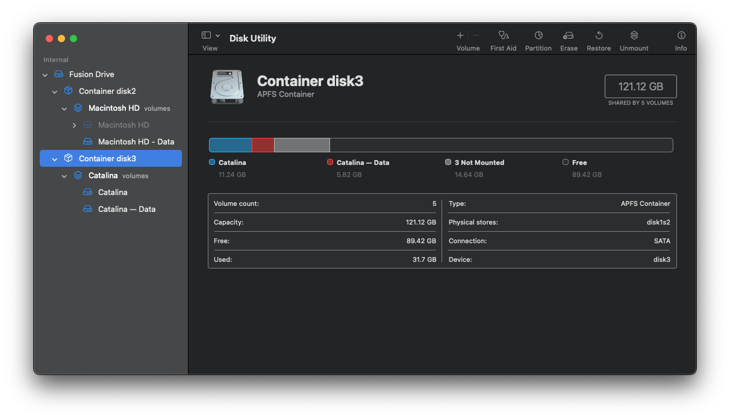The width and height of the screenshot is (730, 419).
Task: Click the Catalina — Data drive icon in sidebar
Action: tap(87, 209)
